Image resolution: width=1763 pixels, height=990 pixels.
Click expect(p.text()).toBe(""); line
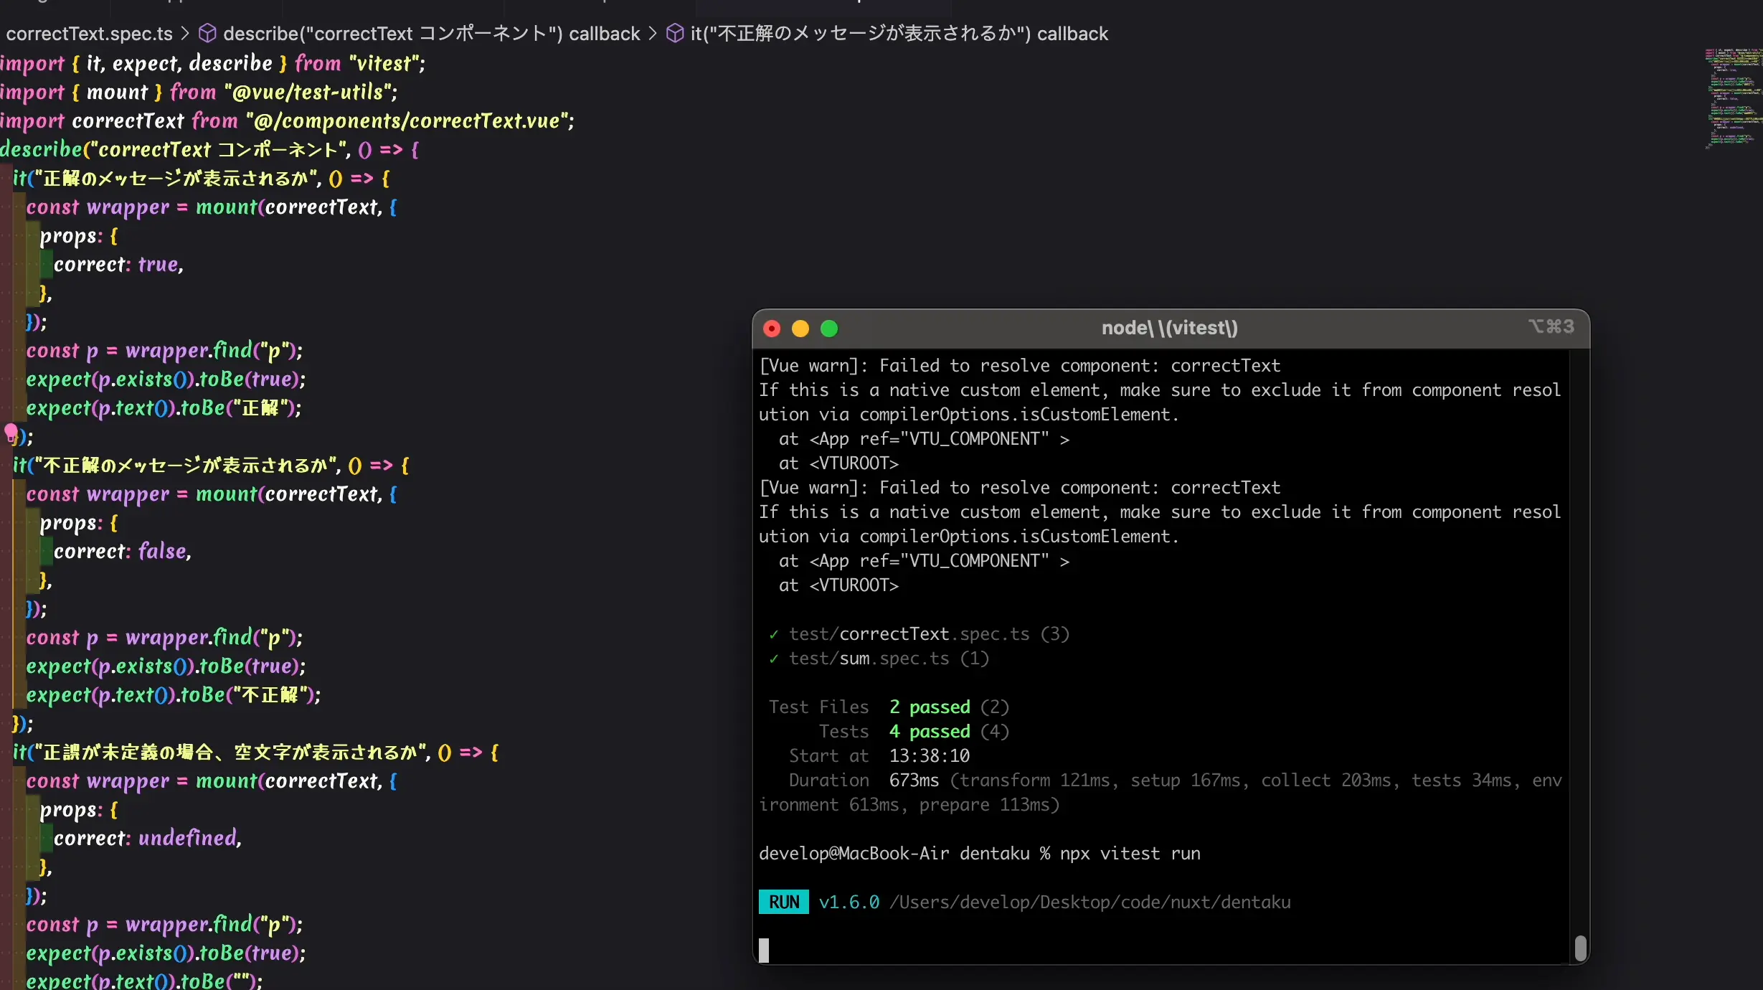(x=144, y=980)
